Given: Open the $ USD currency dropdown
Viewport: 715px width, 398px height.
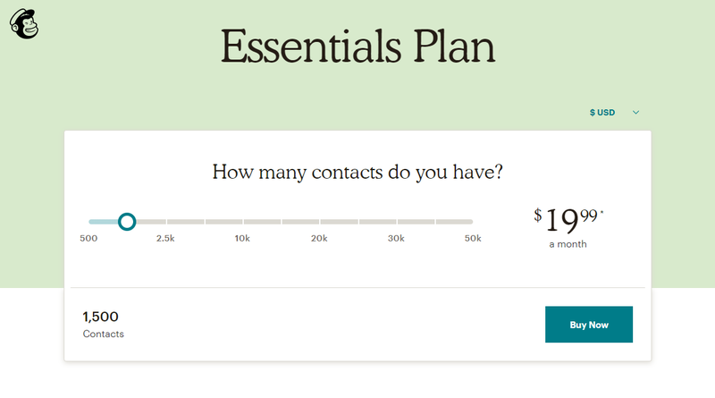Looking at the screenshot, I should tap(614, 113).
